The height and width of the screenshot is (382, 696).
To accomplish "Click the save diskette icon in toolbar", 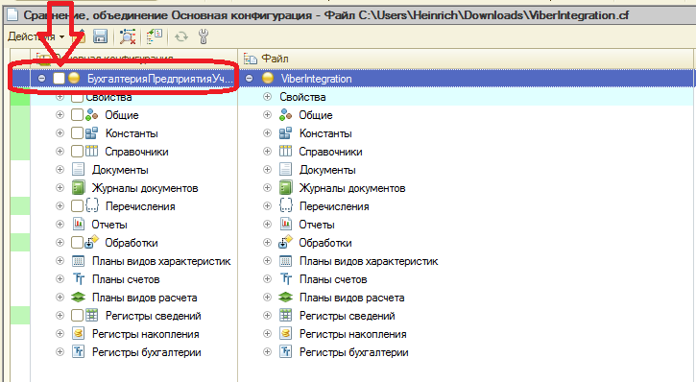I will [x=100, y=36].
